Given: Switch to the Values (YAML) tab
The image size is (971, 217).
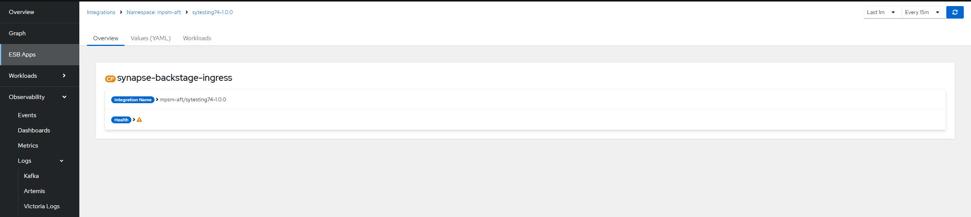Looking at the screenshot, I should point(151,38).
